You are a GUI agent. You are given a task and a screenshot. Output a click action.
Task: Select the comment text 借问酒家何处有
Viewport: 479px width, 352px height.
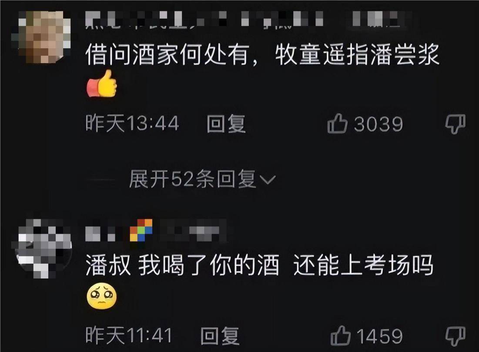coord(167,55)
